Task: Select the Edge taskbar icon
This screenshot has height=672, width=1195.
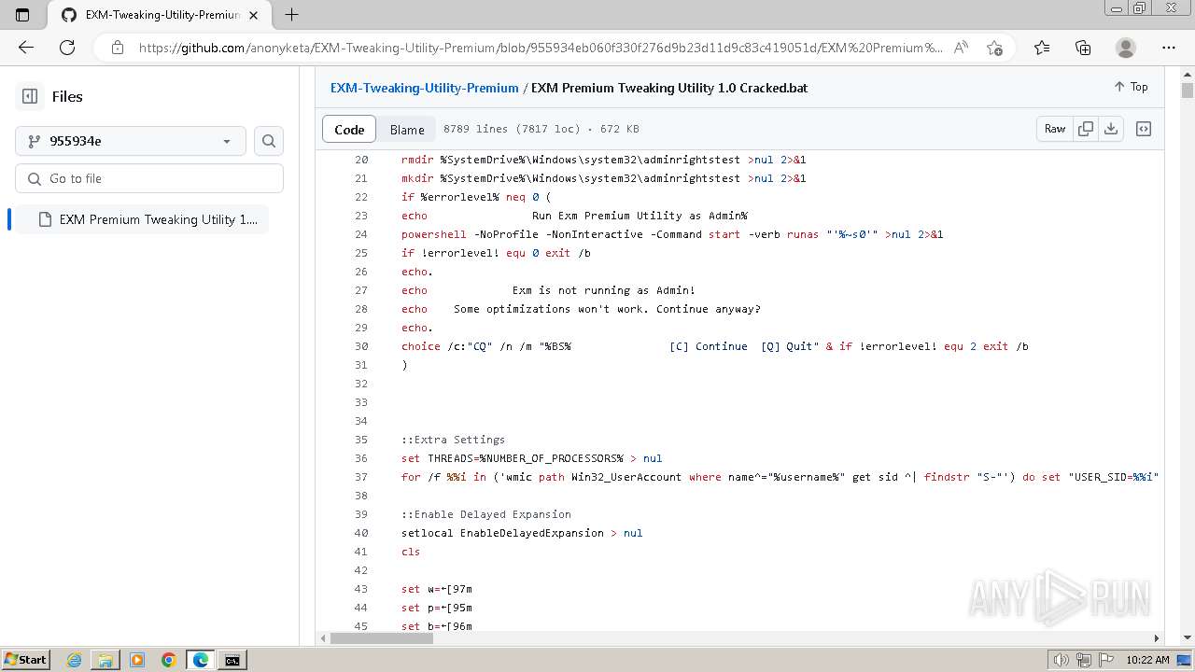Action: coord(201,660)
